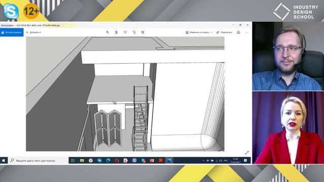Click the woman's webcam video tile
324x182 pixels.
coord(288,128)
